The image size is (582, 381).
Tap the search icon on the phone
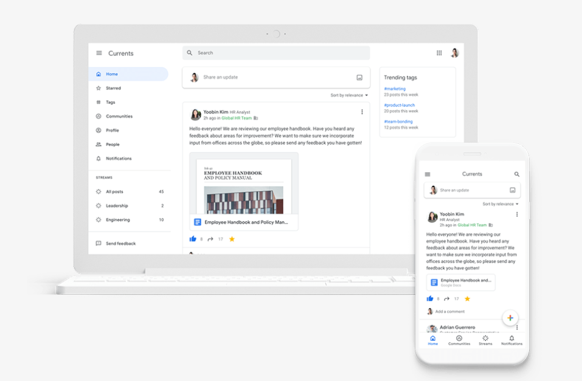[x=517, y=174]
